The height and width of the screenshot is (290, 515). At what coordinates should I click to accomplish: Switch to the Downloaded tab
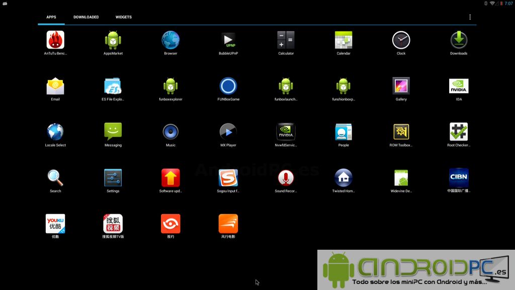pyautogui.click(x=86, y=17)
